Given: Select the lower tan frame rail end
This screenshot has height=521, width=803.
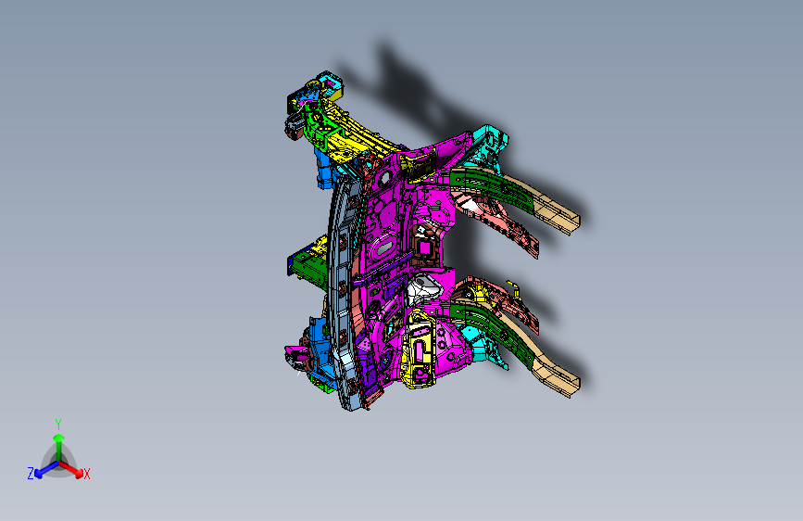Looking at the screenshot, I should [x=556, y=377].
